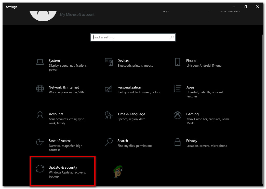Click the Devices printer icon
The image size is (266, 189).
pos(109,62)
